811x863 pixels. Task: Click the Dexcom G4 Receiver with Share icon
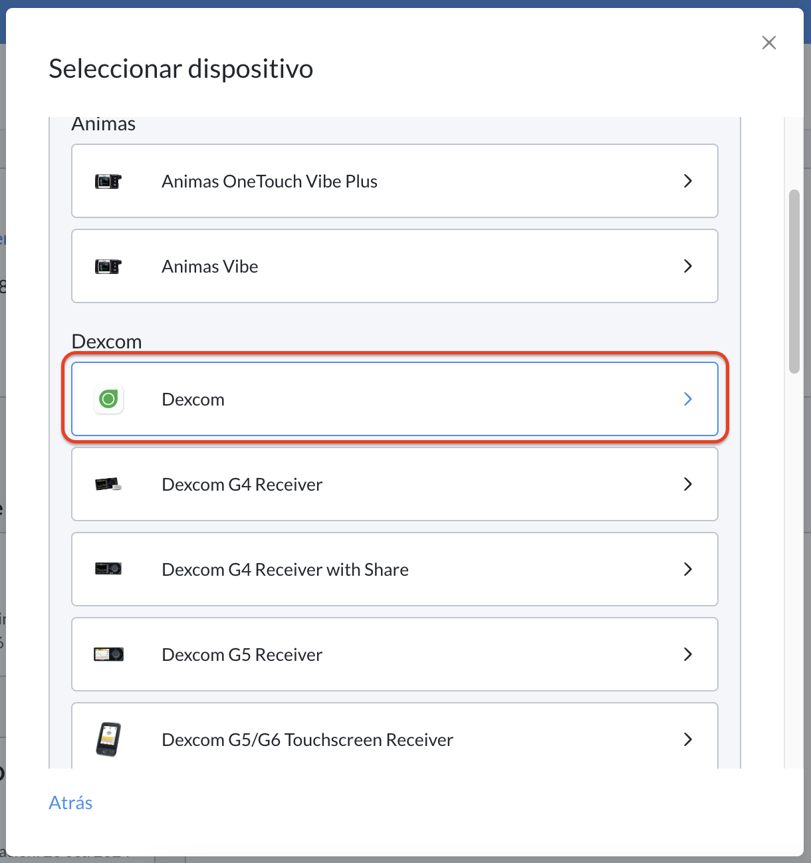pyautogui.click(x=108, y=569)
